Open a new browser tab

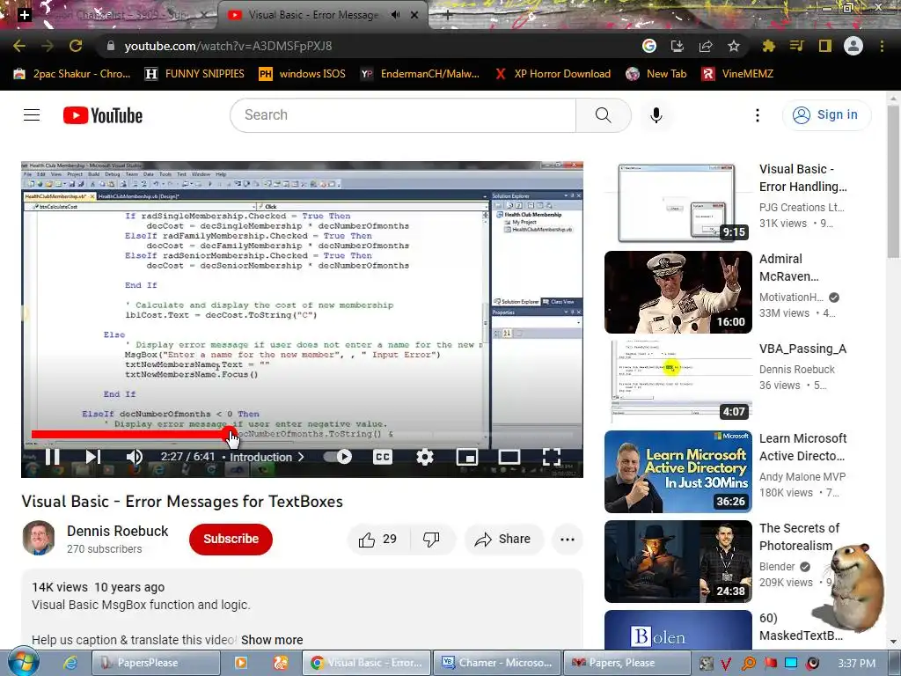click(x=448, y=15)
